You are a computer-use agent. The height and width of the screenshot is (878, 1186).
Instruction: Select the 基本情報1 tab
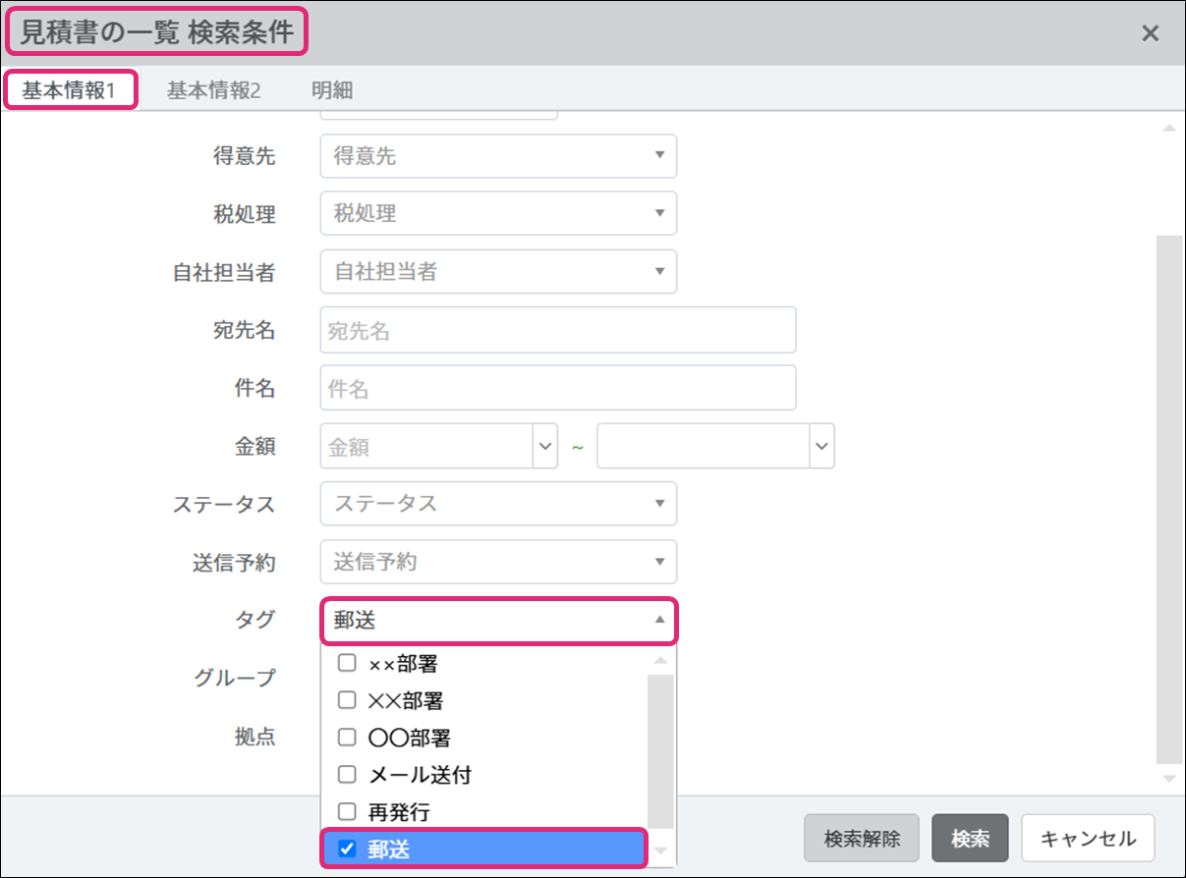(x=70, y=90)
